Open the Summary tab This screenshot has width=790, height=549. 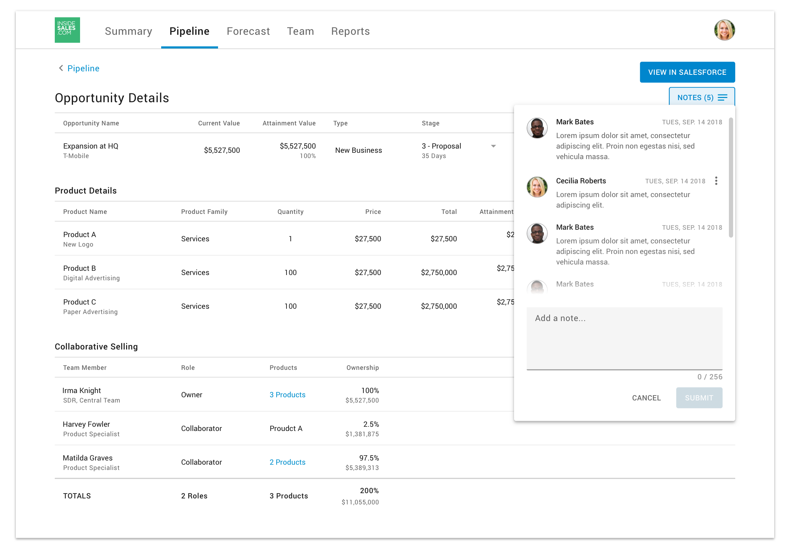[x=129, y=31]
